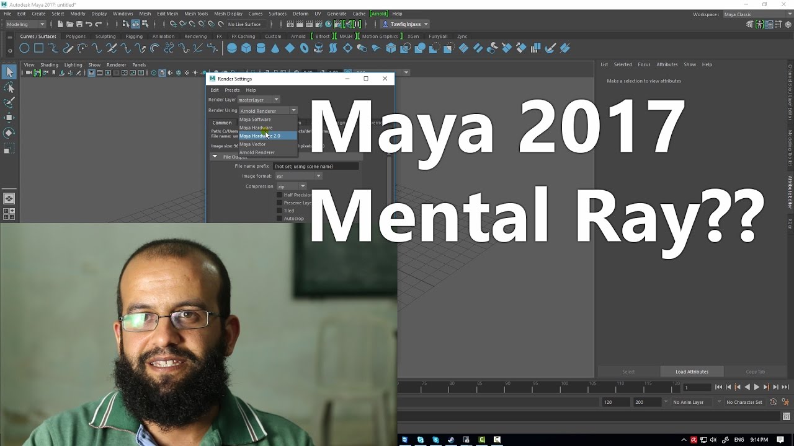
Task: Open the Common tab in Render Settings
Action: click(x=222, y=123)
